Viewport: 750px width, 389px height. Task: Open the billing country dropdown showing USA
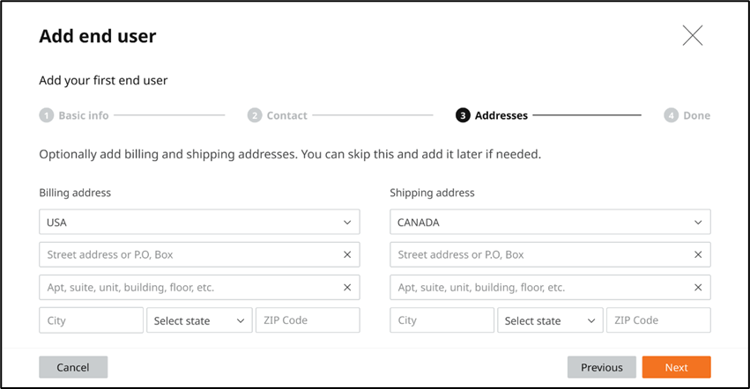tap(199, 222)
